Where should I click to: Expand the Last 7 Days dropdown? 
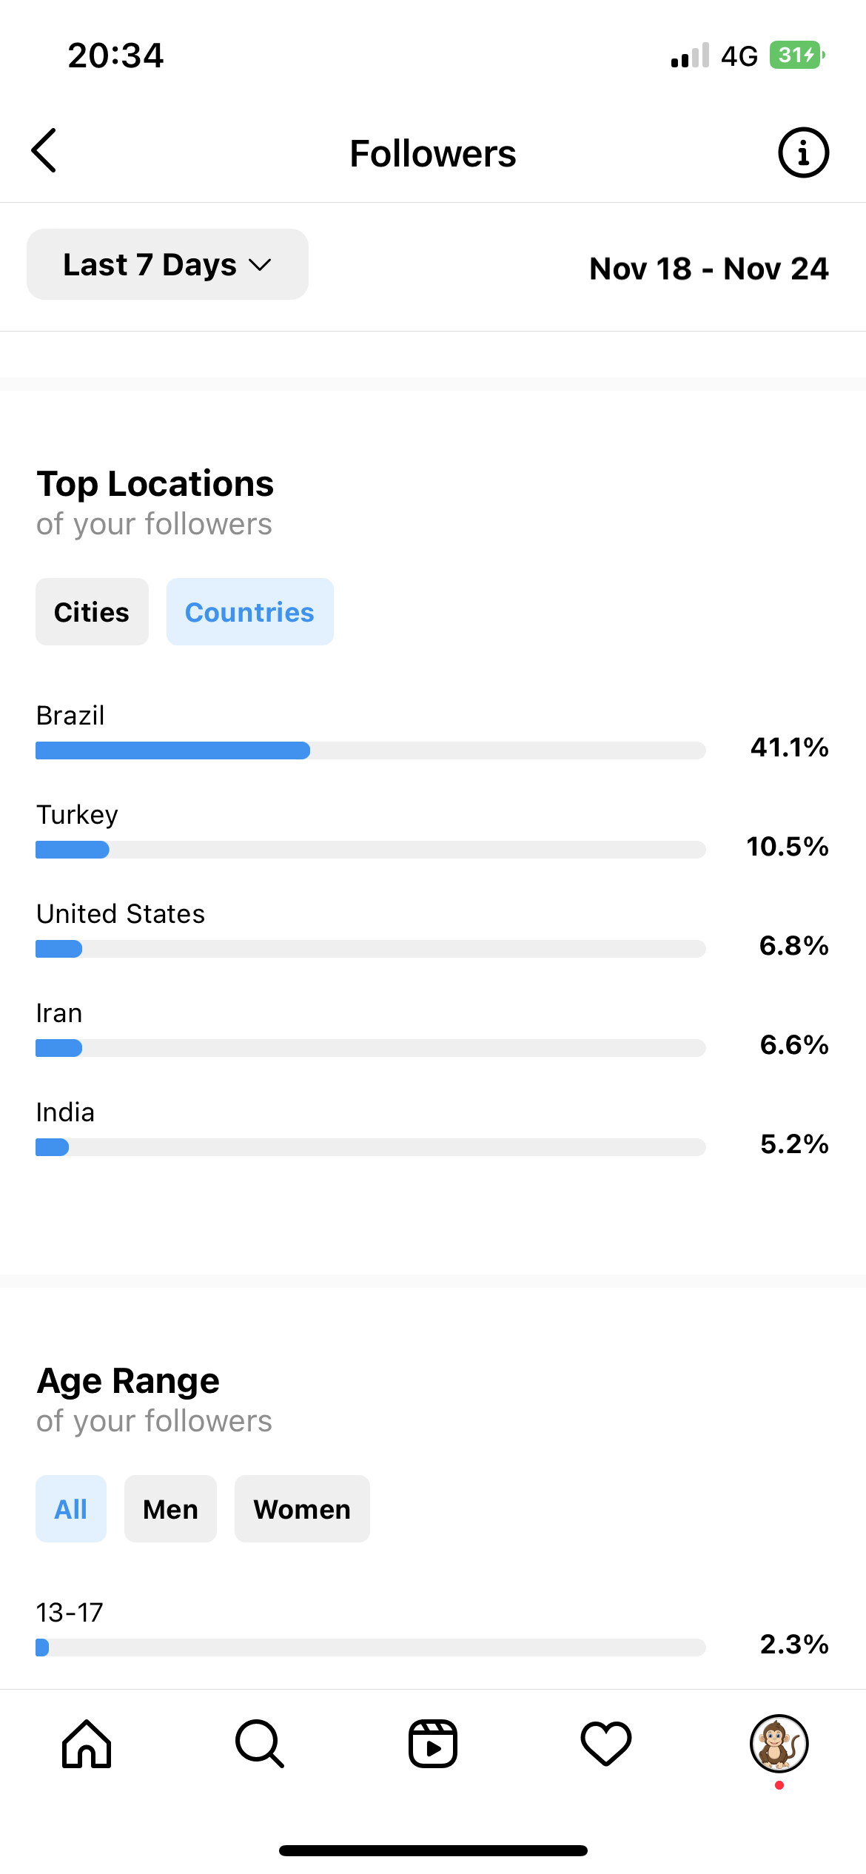[x=167, y=265]
